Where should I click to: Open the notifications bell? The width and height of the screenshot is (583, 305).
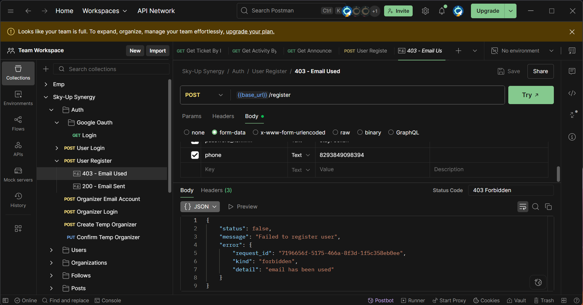pyautogui.click(x=442, y=11)
